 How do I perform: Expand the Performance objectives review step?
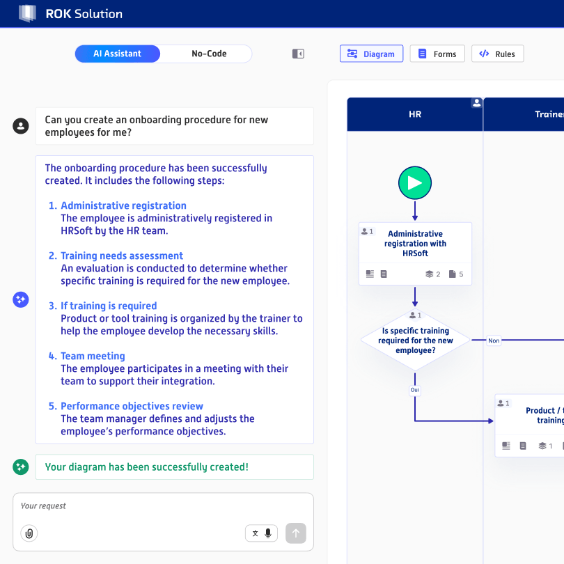132,406
